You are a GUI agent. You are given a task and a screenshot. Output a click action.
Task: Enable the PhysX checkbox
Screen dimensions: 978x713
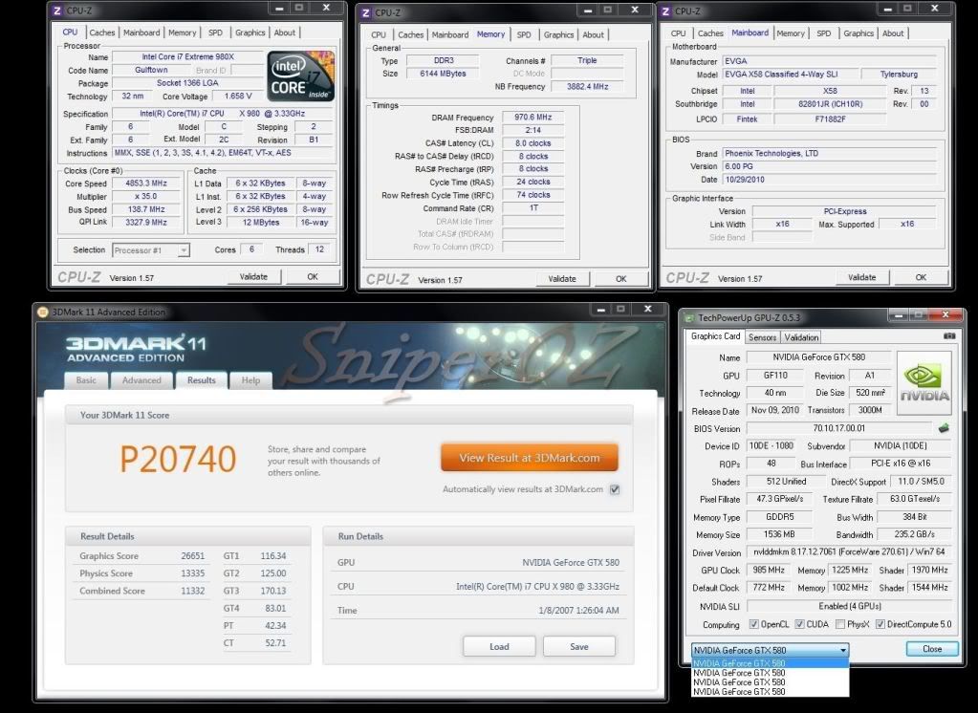(x=839, y=625)
